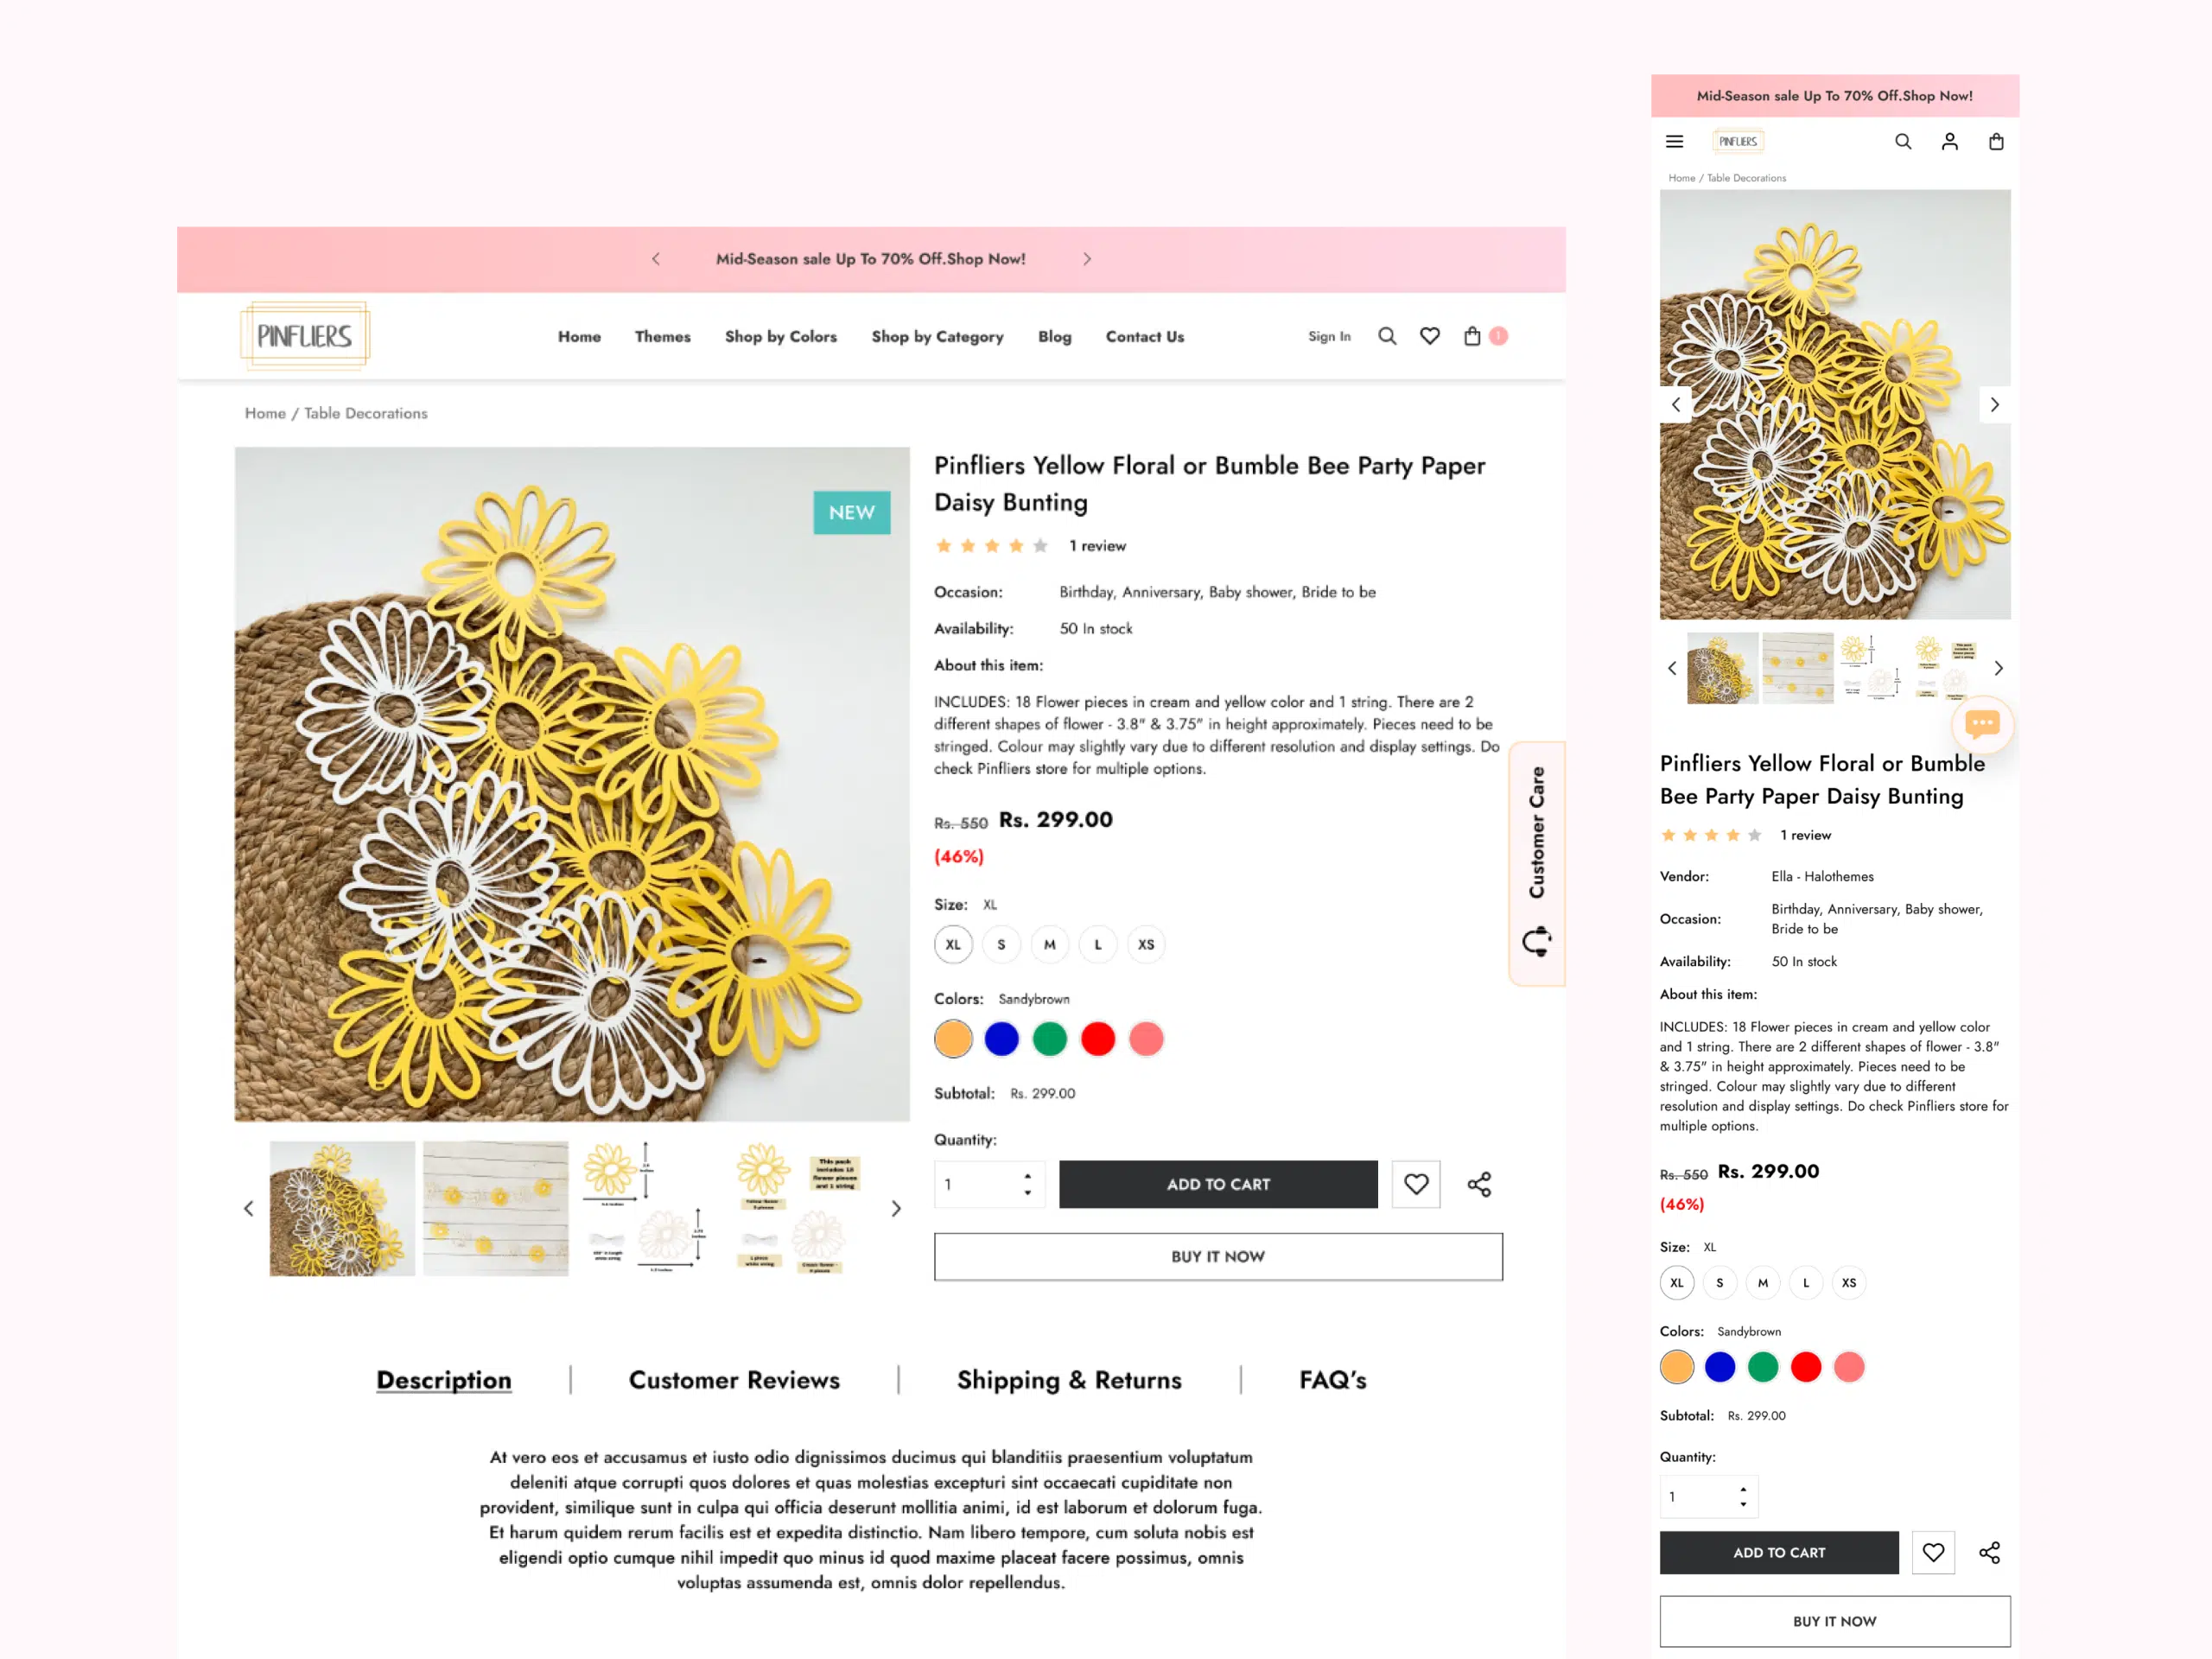Viewport: 2212px width, 1659px height.
Task: Show next thumbnails with desktop gallery right arrow
Action: [896, 1208]
